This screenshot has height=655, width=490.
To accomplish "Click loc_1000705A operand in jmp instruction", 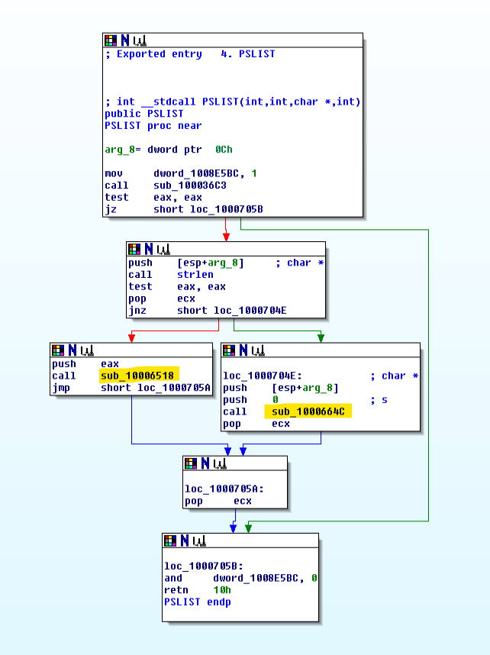I will click(174, 388).
